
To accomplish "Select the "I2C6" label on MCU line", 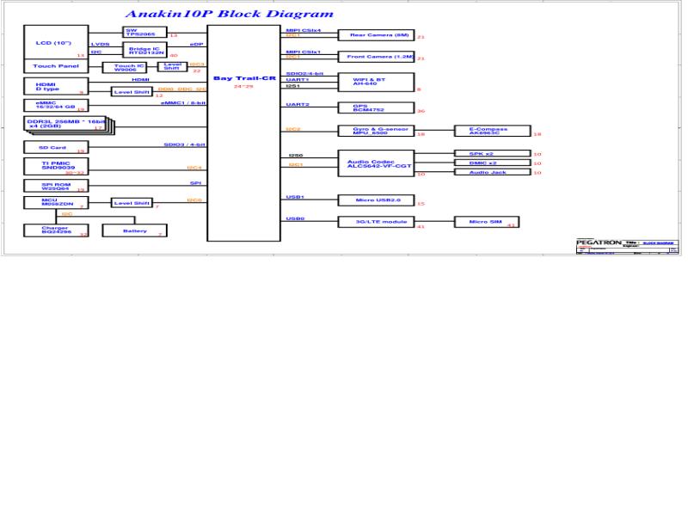I will pos(194,200).
